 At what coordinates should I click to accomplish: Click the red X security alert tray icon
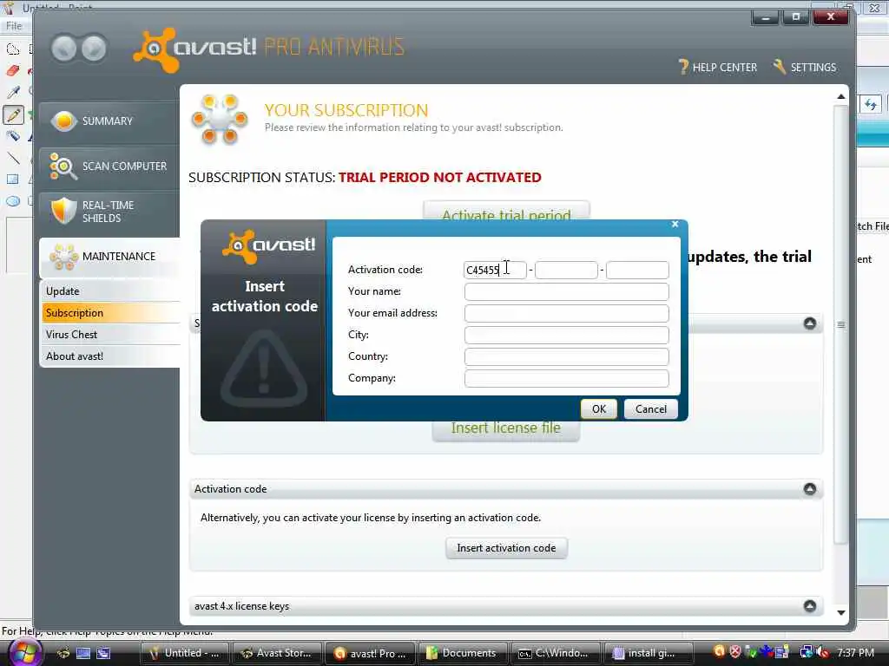734,652
